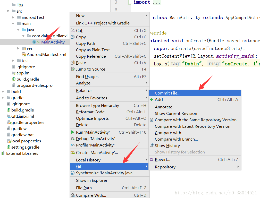Click the Compare With icon at menu bottom
This screenshot has height=198, width=260.
point(73,195)
